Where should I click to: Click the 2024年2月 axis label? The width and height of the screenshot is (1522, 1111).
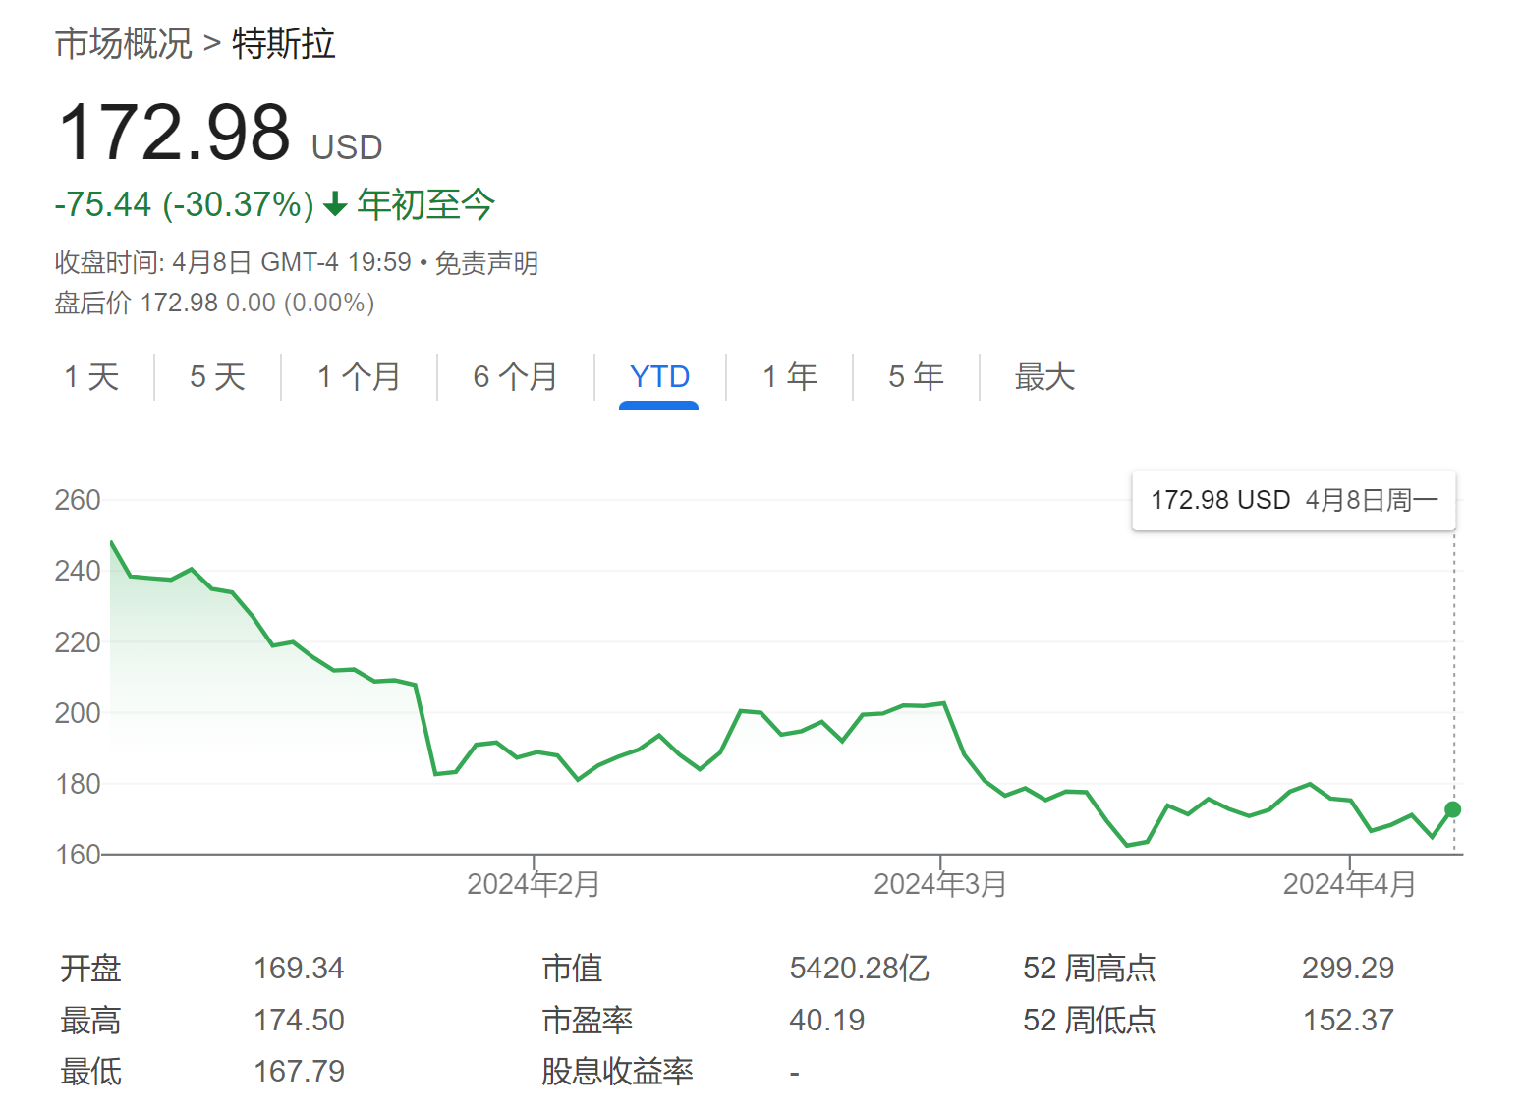[534, 884]
